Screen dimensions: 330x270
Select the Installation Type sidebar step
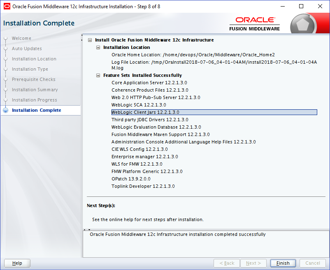coord(30,69)
